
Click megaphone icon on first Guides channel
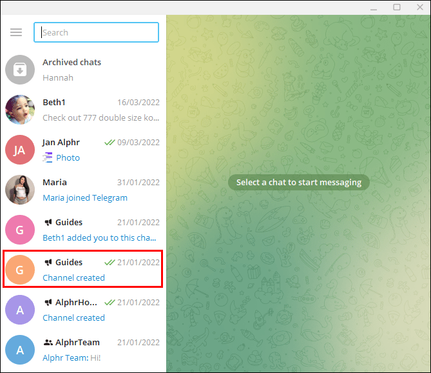[48, 222]
